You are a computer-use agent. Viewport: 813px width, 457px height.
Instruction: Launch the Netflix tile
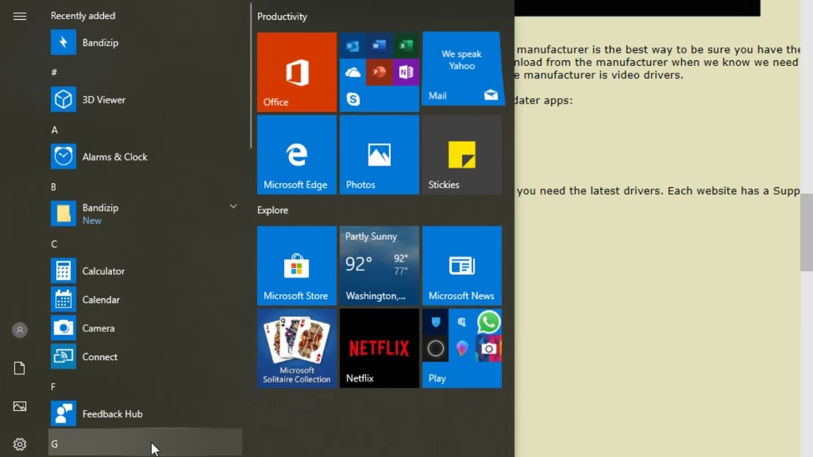pos(379,348)
